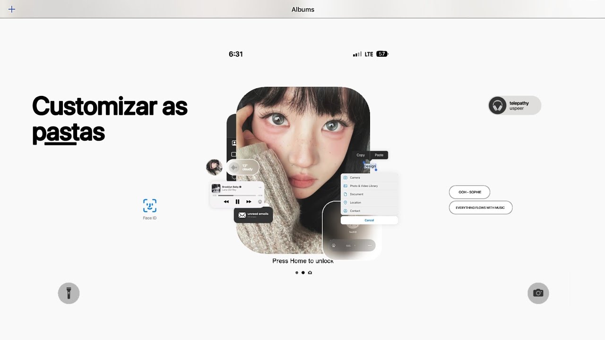Click the signal bars icon
The height and width of the screenshot is (340, 605).
click(357, 54)
